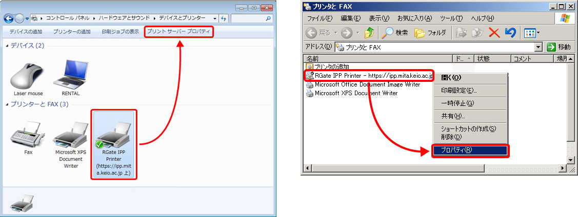Click プリンターの追加 in command bar
This screenshot has height=217, width=578.
click(x=72, y=32)
